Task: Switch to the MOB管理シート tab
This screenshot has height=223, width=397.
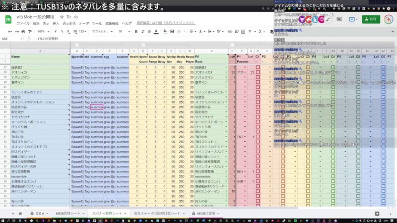Action: point(67,213)
